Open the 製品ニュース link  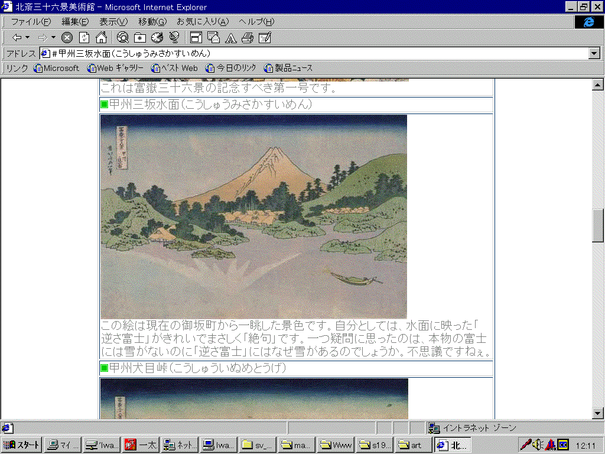(288, 68)
